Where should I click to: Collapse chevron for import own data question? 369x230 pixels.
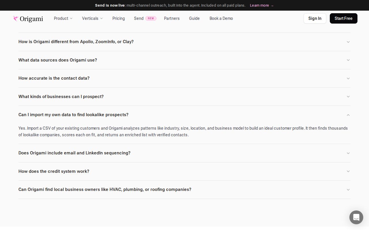tap(348, 115)
